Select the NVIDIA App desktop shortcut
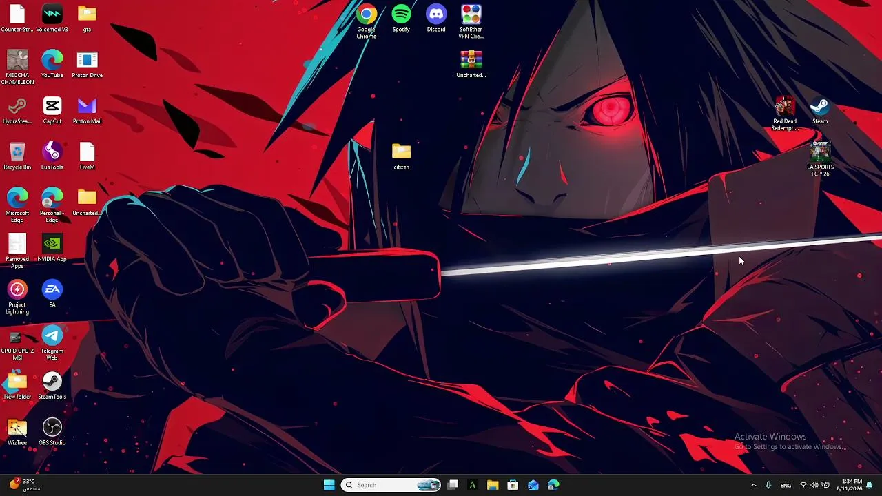The width and height of the screenshot is (882, 496). (x=52, y=248)
